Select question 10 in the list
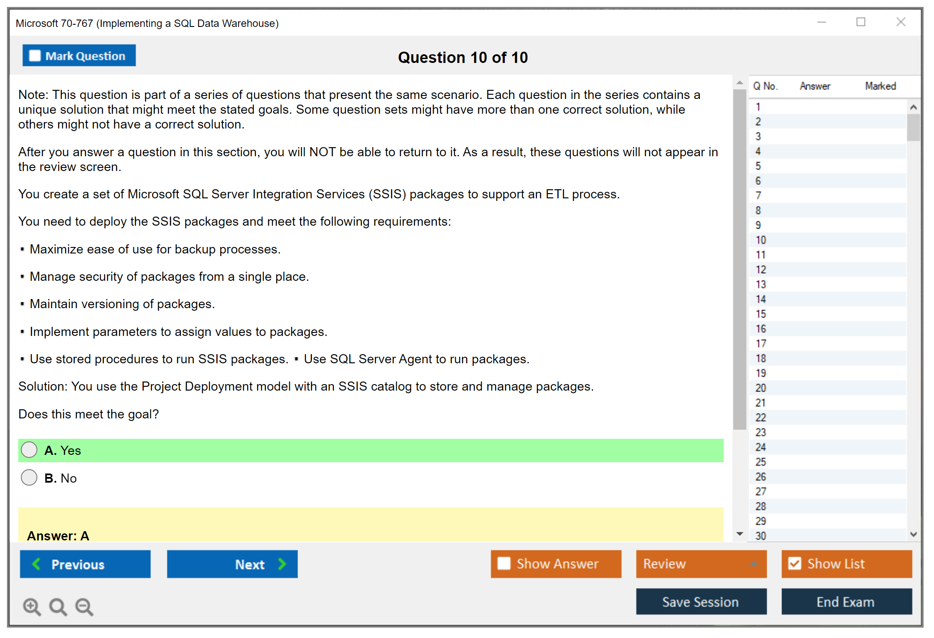 [761, 240]
